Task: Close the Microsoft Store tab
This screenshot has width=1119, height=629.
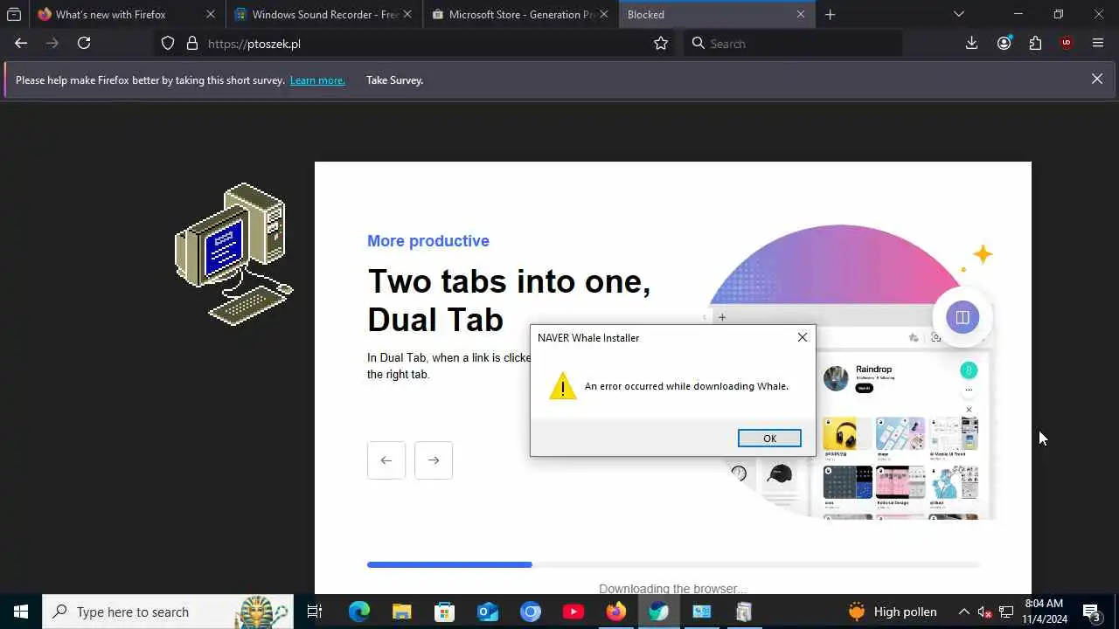Action: [x=604, y=14]
